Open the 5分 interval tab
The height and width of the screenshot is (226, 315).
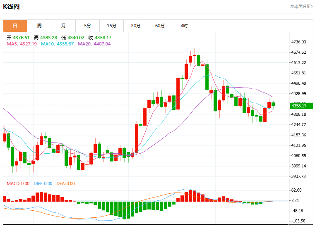pos(88,26)
